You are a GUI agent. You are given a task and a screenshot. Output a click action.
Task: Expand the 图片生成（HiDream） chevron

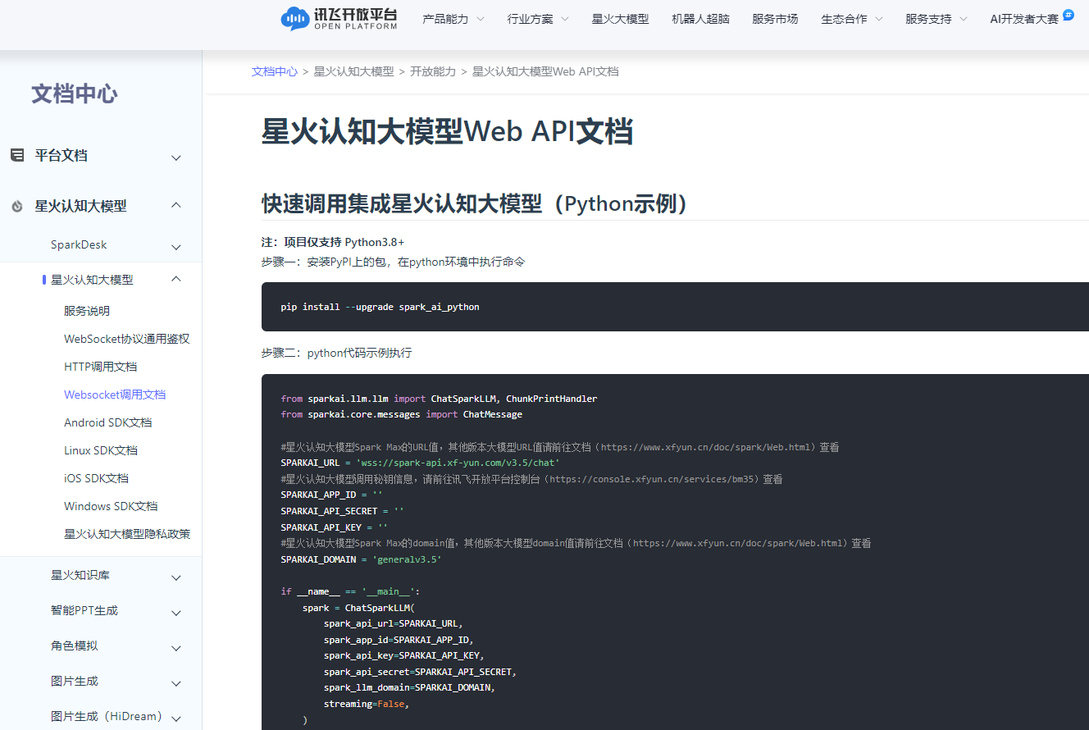pyautogui.click(x=176, y=718)
